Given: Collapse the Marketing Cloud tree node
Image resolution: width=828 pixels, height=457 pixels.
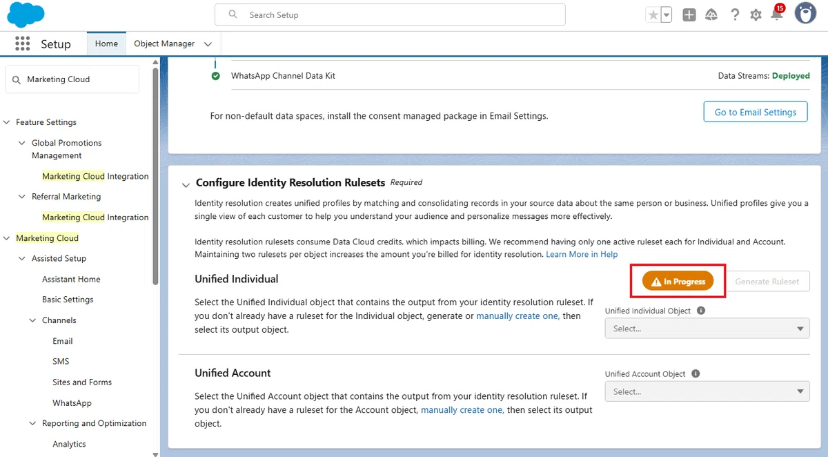Looking at the screenshot, I should (x=8, y=238).
